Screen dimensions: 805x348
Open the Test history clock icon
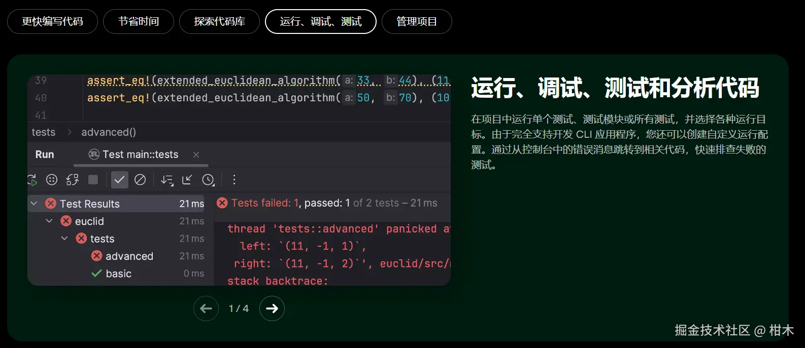208,180
